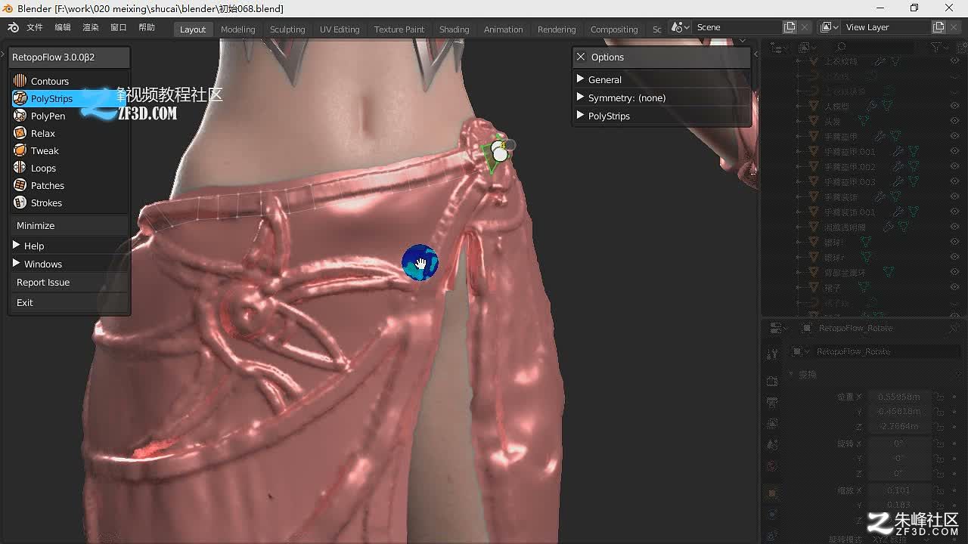Expand the Windows section
968x544 pixels.
68,264
